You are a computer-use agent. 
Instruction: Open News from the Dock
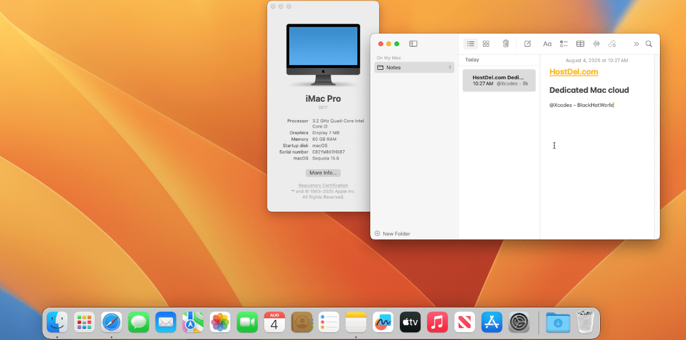coord(464,322)
